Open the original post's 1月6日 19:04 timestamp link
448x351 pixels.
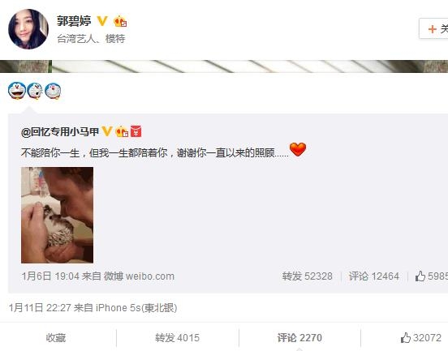(50, 276)
